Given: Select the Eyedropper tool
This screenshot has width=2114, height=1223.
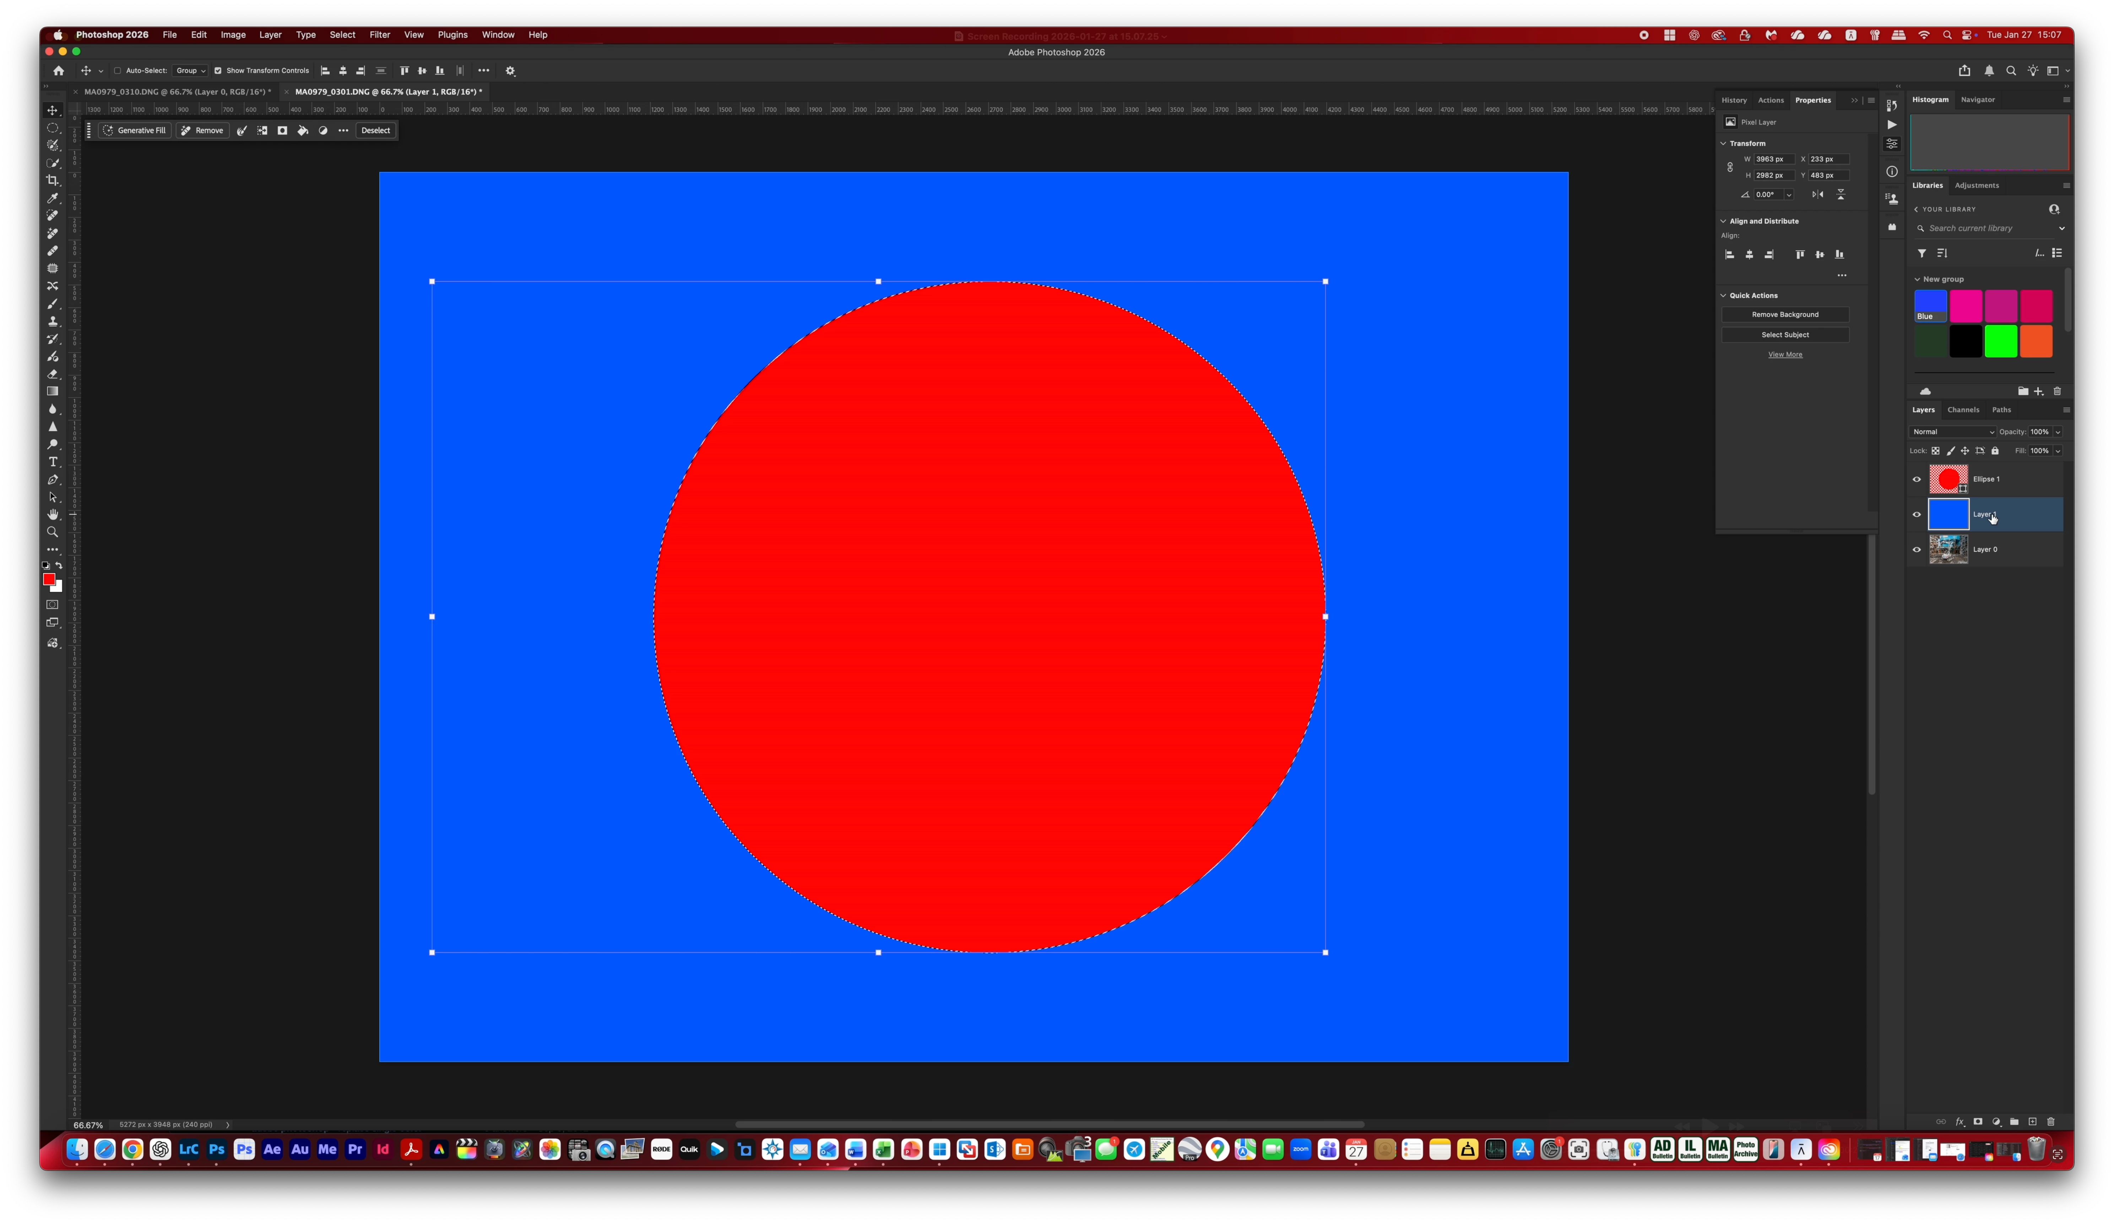Looking at the screenshot, I should (x=53, y=198).
